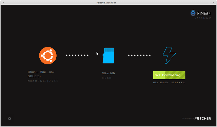Click the 37% Downloading progress bar

coord(169,75)
